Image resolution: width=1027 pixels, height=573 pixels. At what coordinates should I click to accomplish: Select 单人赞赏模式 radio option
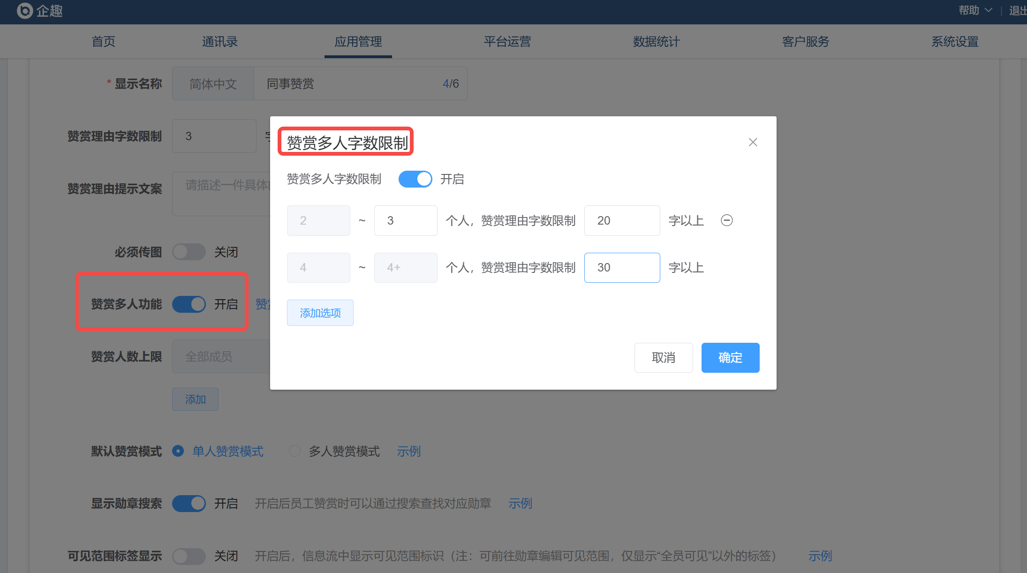(x=178, y=451)
